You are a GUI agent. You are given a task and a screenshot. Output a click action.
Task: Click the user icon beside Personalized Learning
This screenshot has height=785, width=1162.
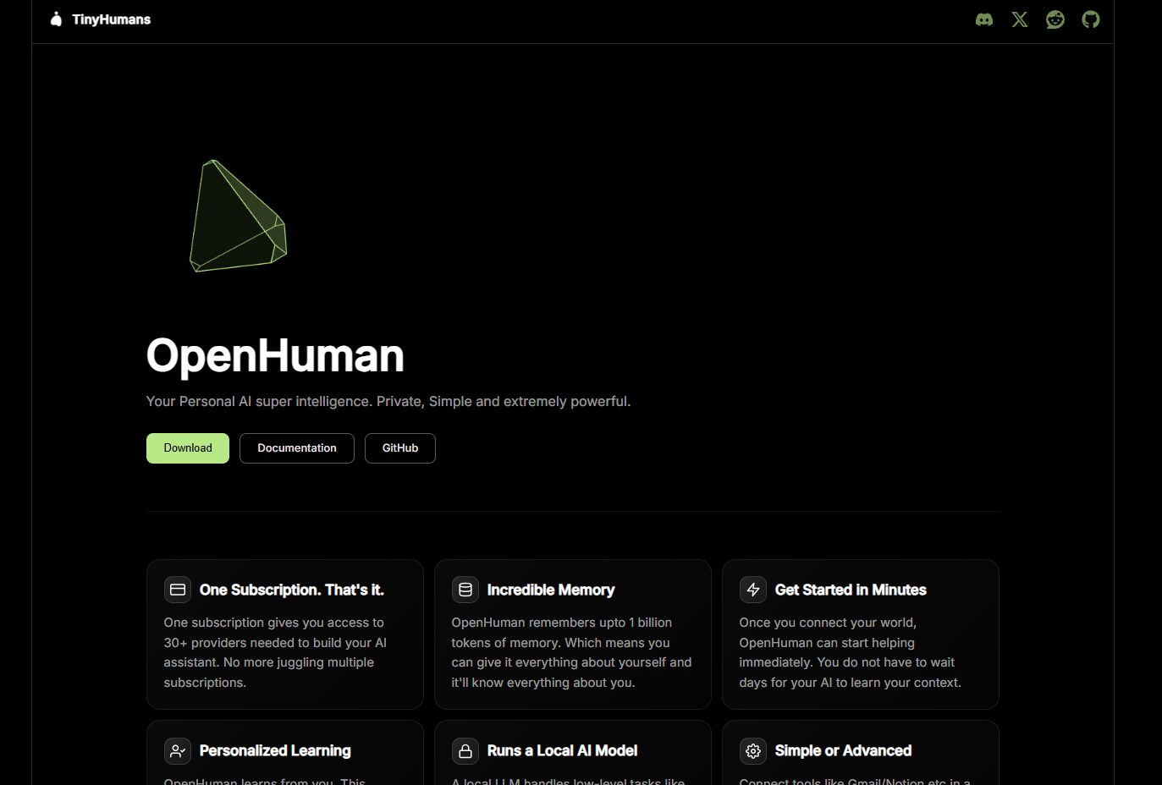(x=178, y=750)
